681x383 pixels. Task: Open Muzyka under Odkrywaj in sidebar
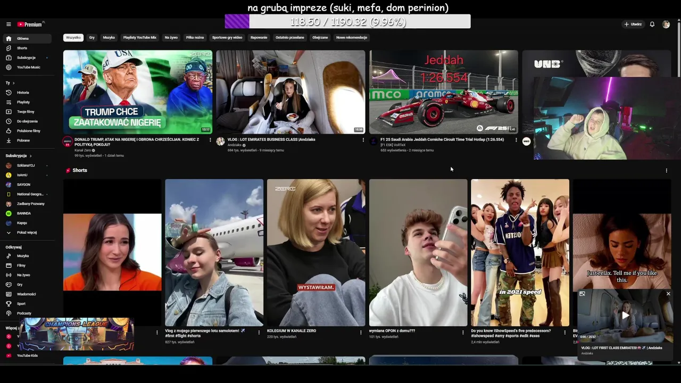pyautogui.click(x=28, y=256)
